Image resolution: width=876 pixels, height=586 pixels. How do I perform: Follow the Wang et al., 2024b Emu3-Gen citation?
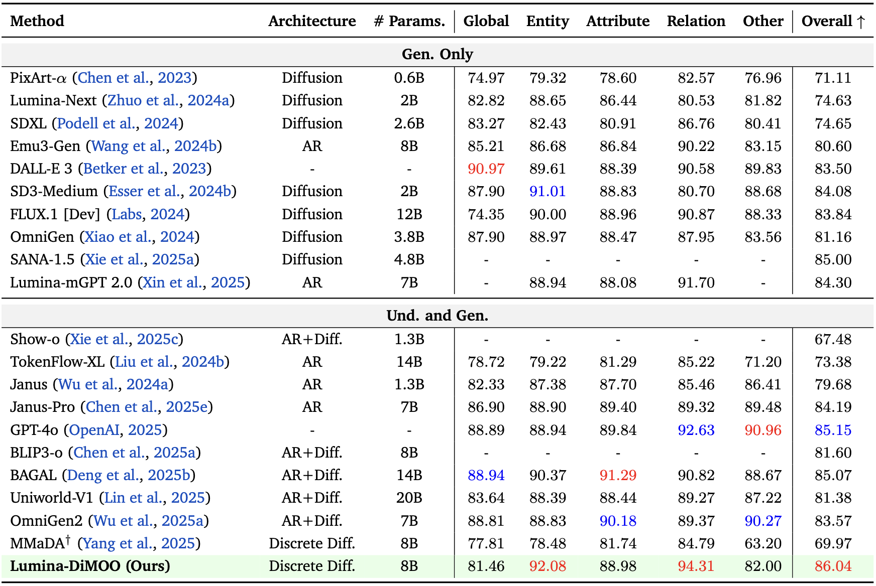154,146
